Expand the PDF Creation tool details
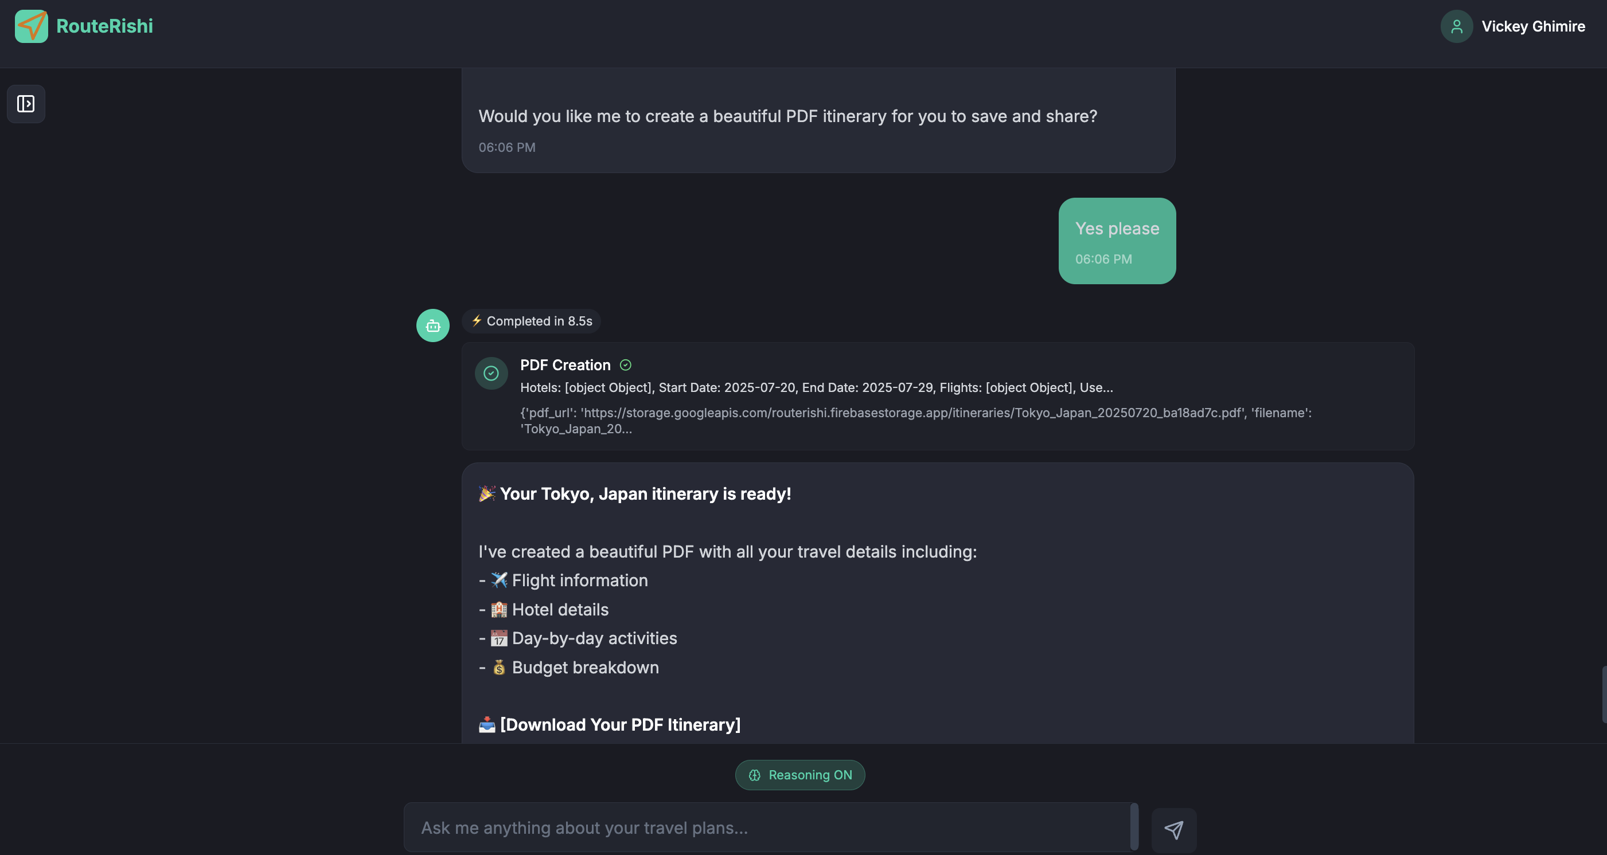 [x=938, y=396]
